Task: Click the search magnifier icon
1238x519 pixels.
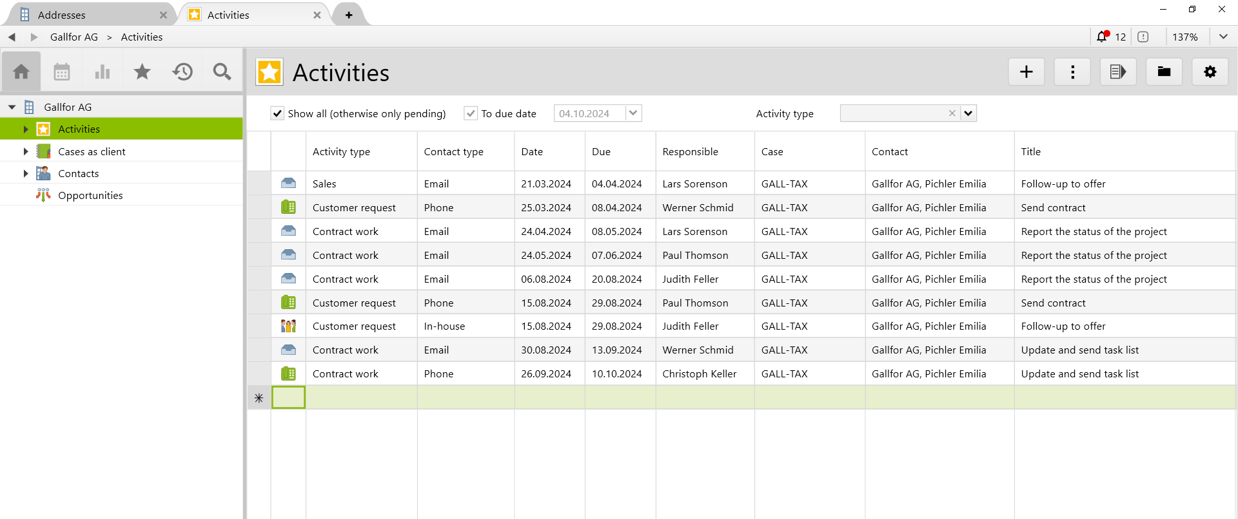Action: pyautogui.click(x=222, y=71)
